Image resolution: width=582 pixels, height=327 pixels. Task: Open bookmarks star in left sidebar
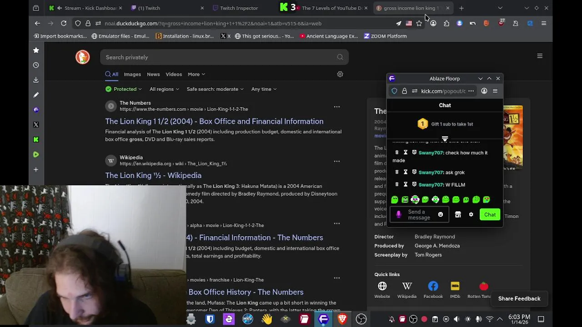click(x=36, y=50)
